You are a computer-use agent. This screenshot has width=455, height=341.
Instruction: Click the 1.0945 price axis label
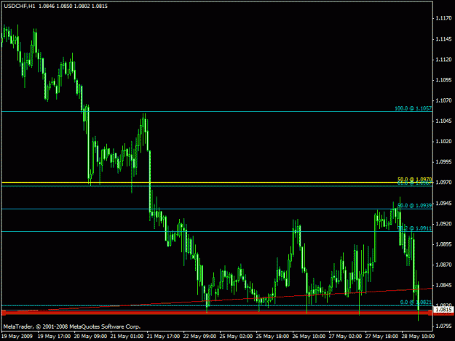pos(443,204)
